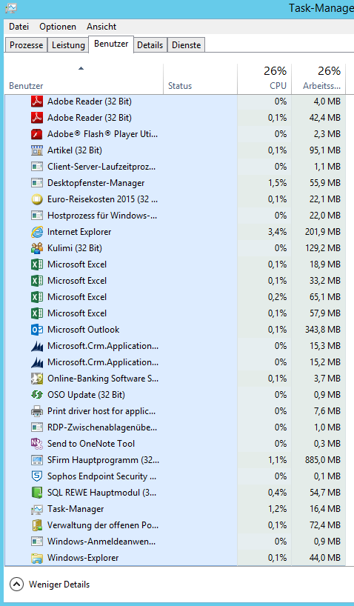Viewport: 354px width, 606px height.
Task: Click the Microsoft Outlook icon
Action: coord(37,330)
